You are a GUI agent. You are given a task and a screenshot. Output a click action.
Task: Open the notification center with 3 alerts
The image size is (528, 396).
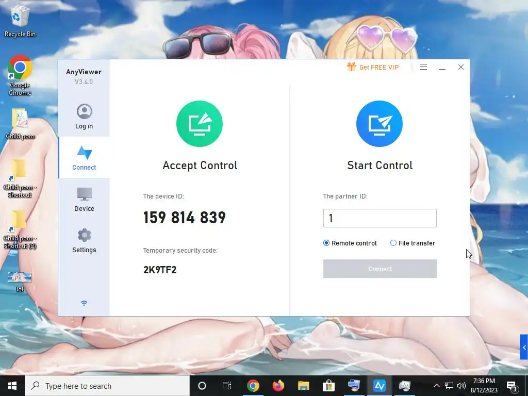pos(512,386)
